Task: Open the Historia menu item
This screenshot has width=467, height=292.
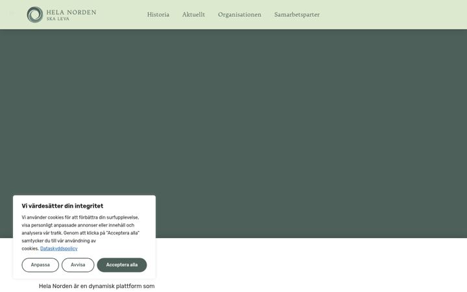Action: tap(158, 14)
